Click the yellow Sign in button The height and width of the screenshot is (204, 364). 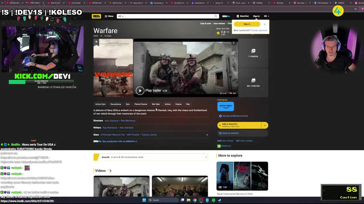click(247, 24)
